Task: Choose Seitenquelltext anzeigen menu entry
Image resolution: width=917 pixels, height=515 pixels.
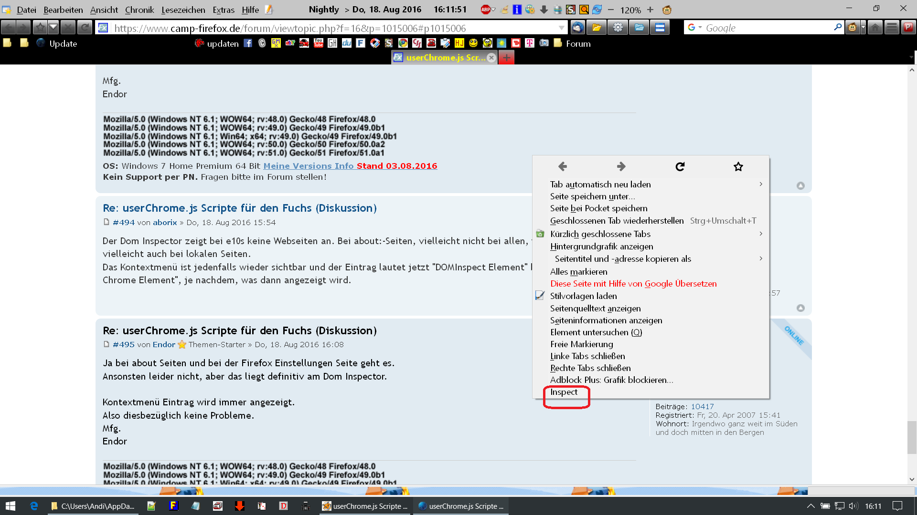Action: pyautogui.click(x=595, y=309)
